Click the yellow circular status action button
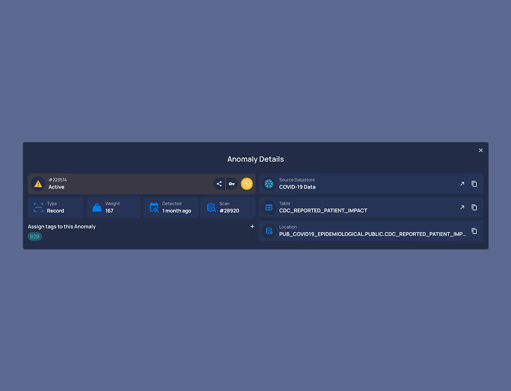This screenshot has height=391, width=511. [247, 184]
